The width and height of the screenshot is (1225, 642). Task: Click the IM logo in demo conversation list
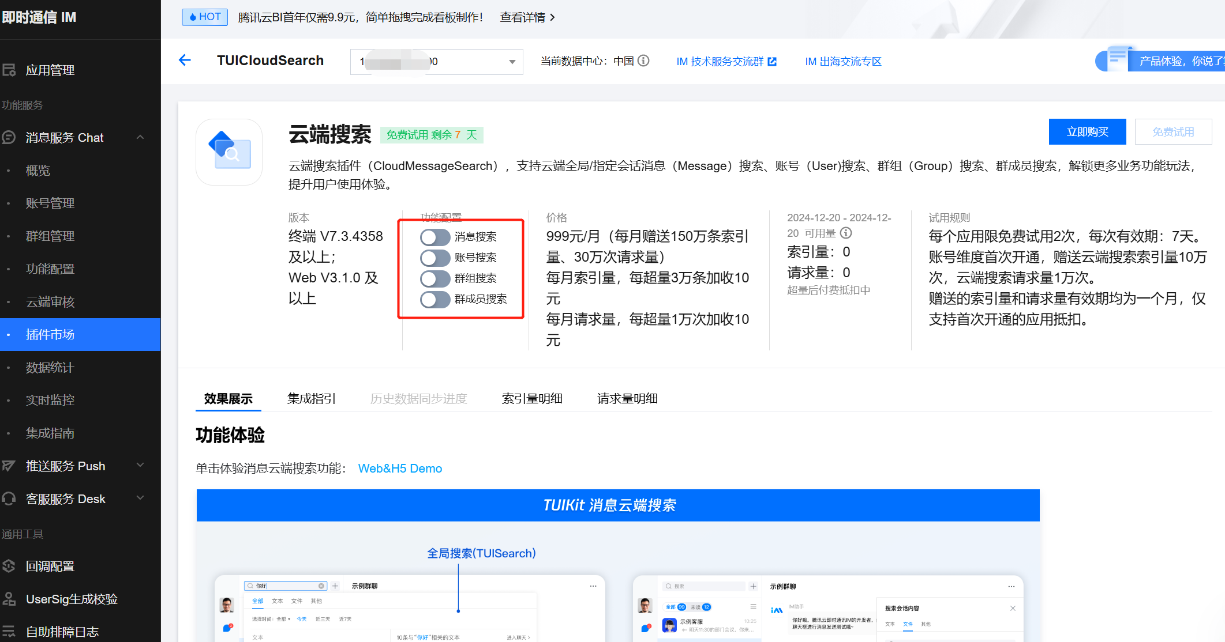pyautogui.click(x=777, y=610)
